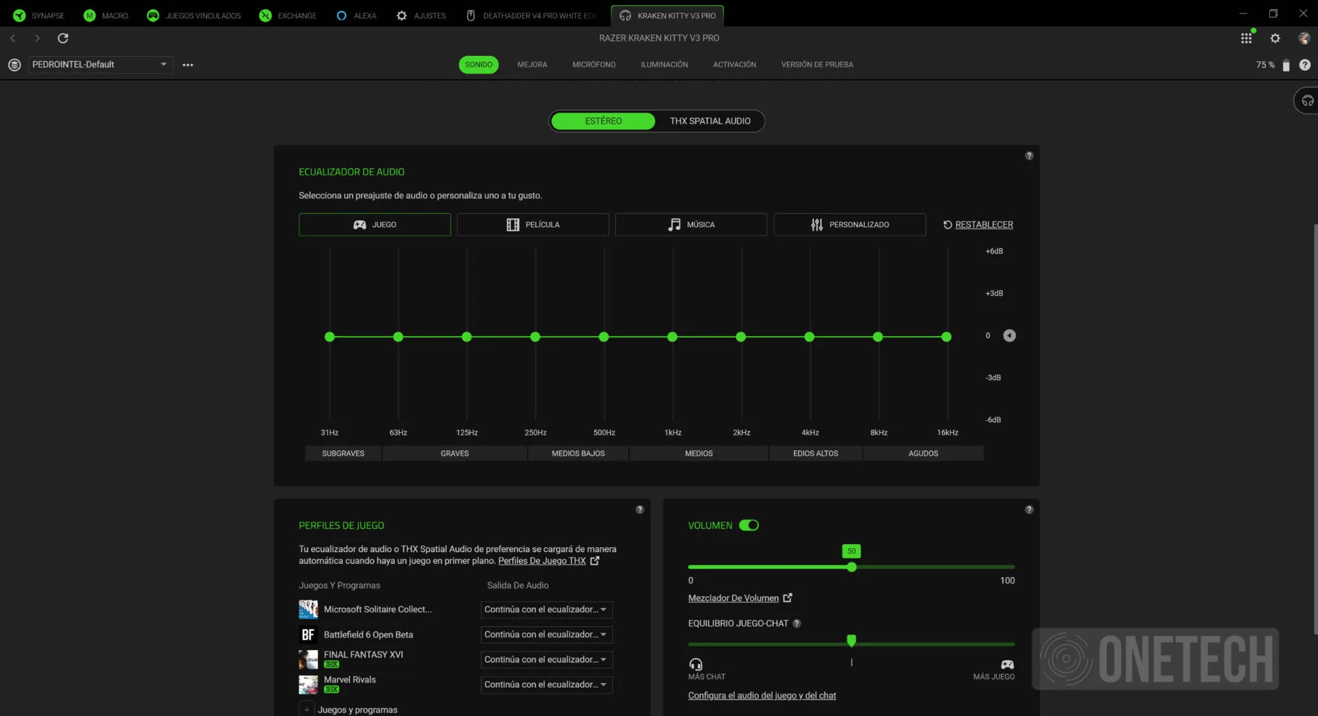This screenshot has width=1318, height=716.
Task: Open the Volumen panel help icon
Action: click(x=1029, y=510)
